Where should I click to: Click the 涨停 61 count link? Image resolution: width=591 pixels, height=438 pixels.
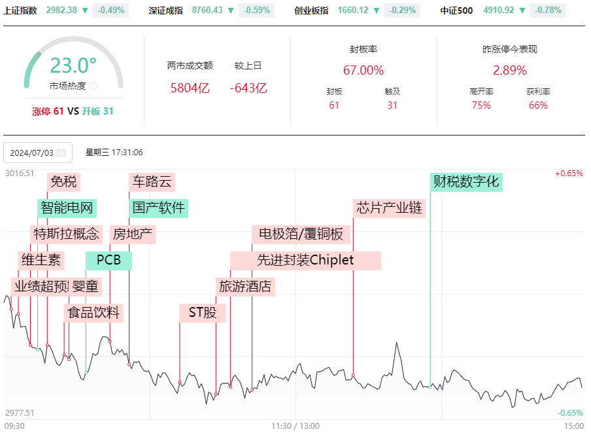(x=48, y=111)
